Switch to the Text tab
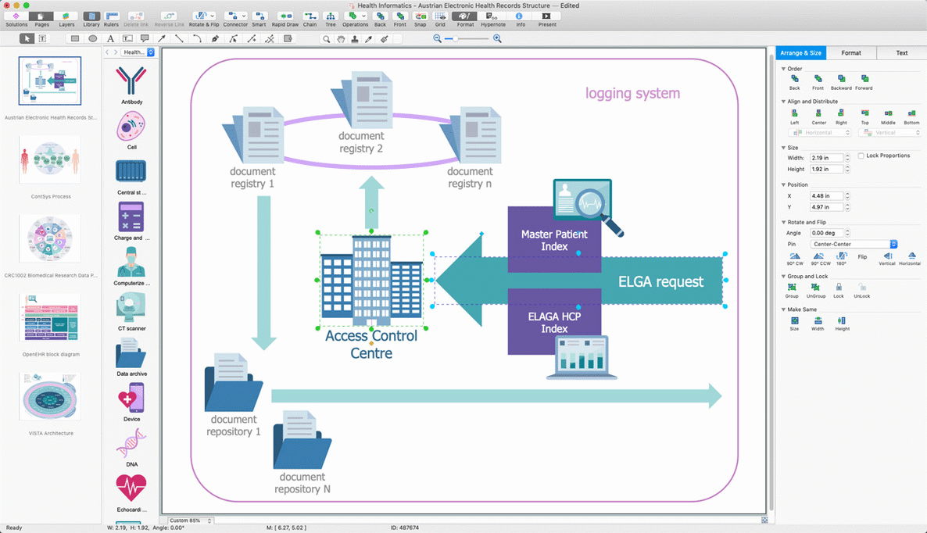The width and height of the screenshot is (927, 533). 901,53
